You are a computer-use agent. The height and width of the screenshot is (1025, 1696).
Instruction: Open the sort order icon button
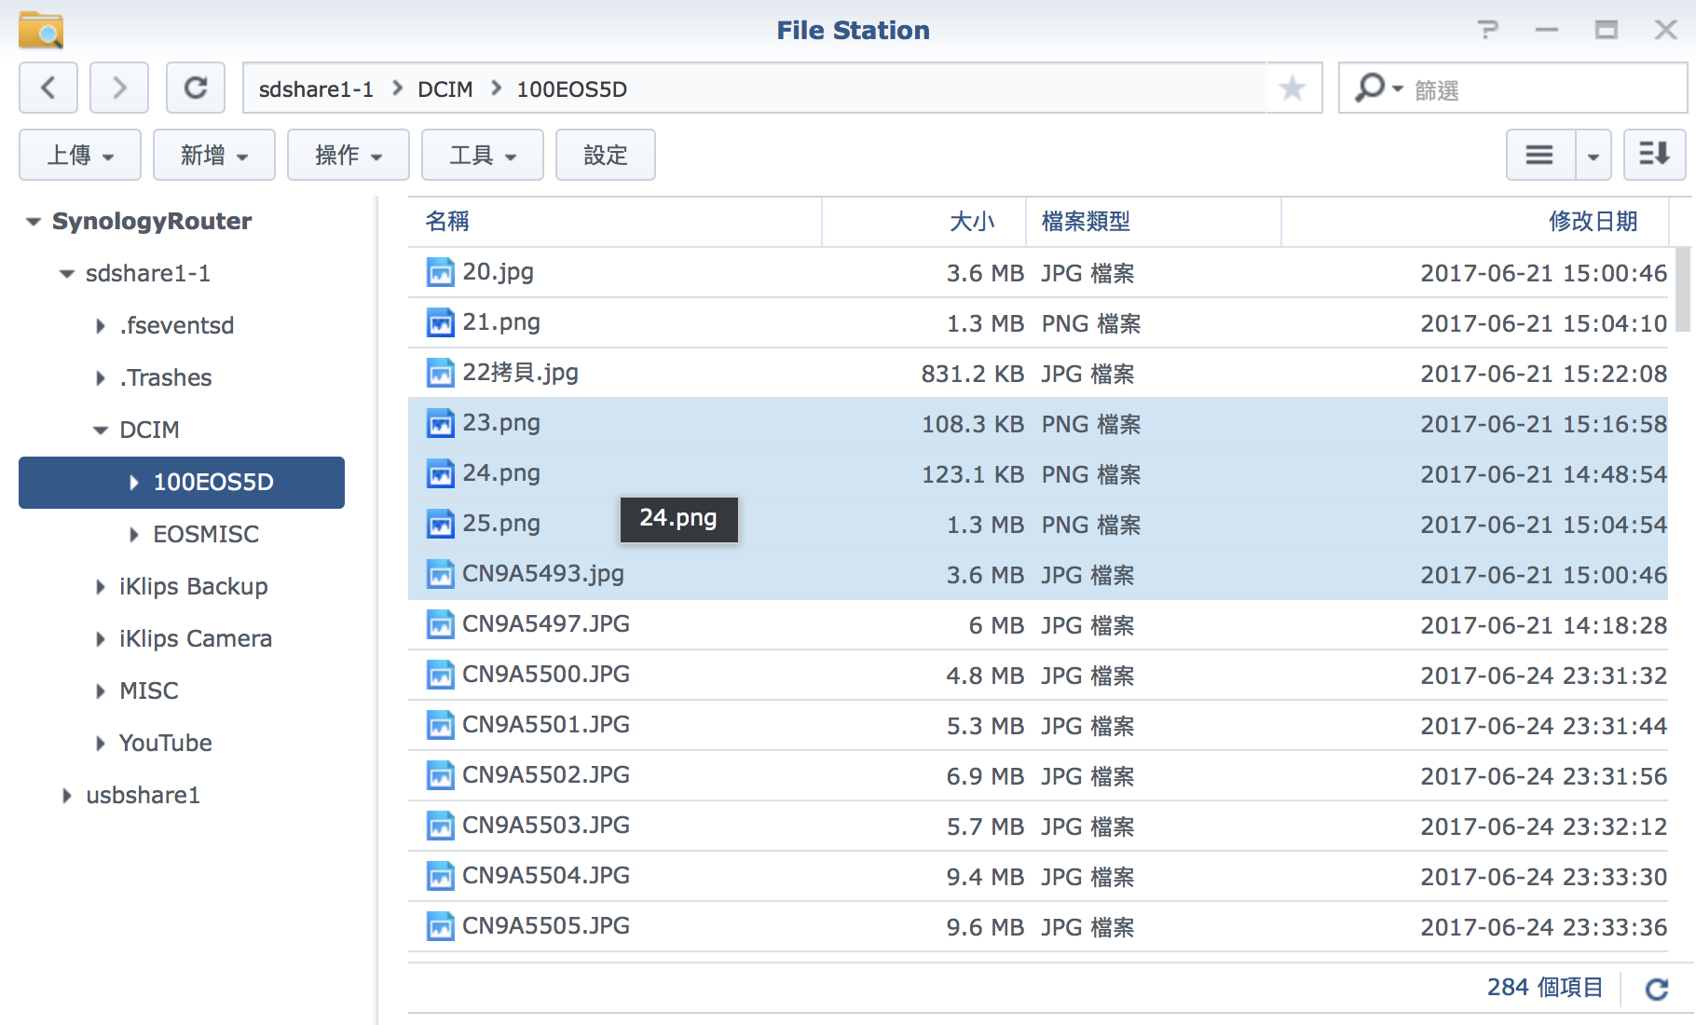[1654, 155]
